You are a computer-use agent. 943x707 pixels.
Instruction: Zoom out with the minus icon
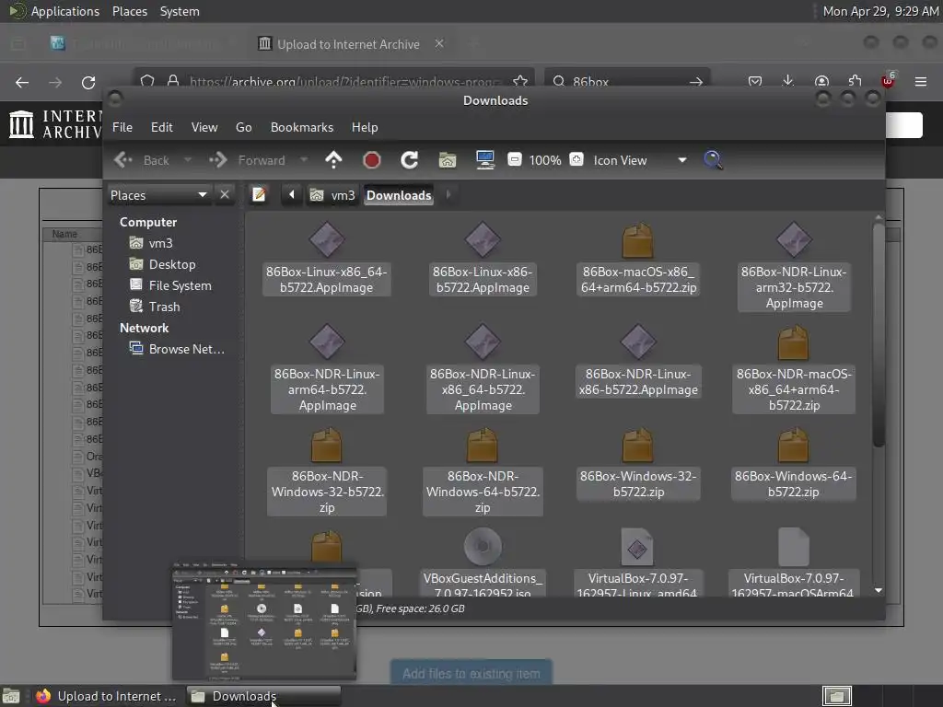(515, 160)
